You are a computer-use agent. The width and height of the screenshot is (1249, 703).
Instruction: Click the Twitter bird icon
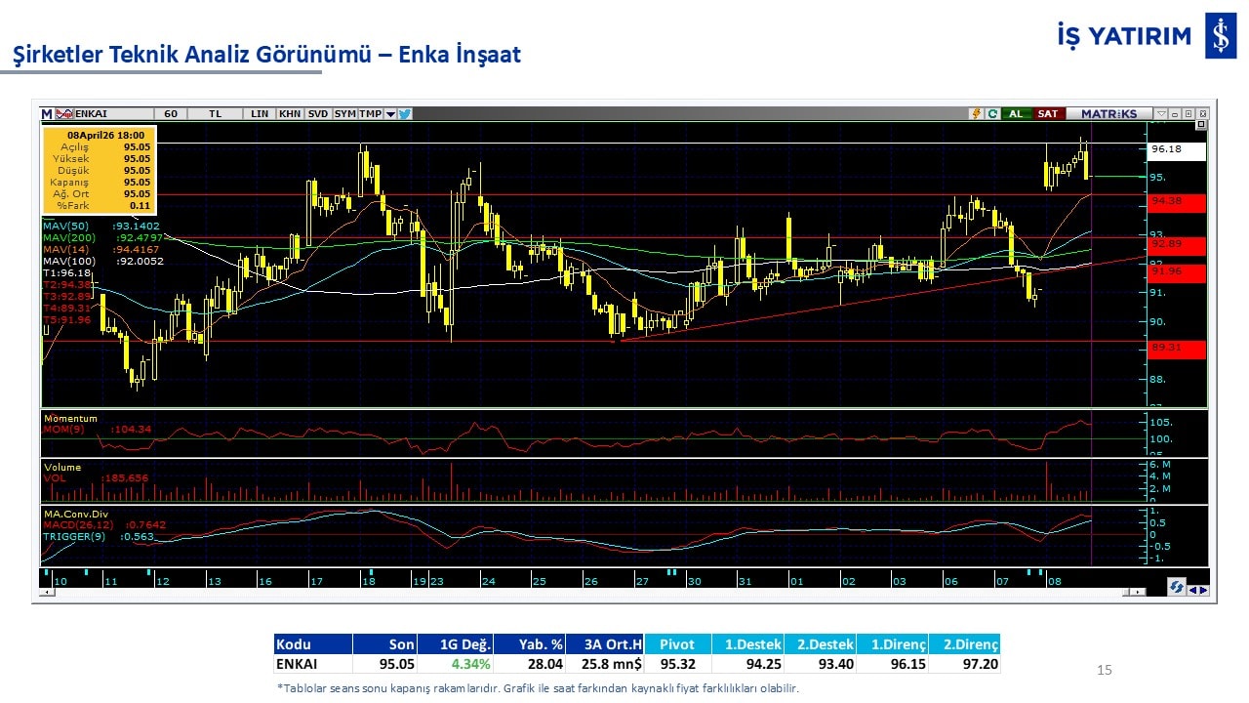[405, 114]
